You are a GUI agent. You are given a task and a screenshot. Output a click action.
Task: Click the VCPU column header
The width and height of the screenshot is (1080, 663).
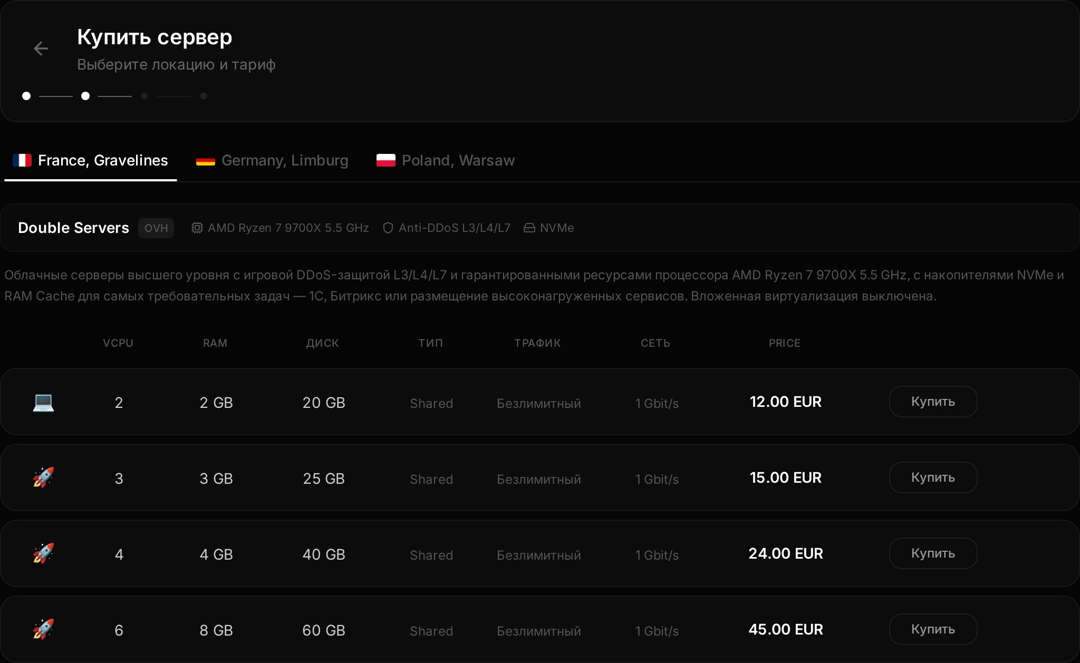(118, 343)
